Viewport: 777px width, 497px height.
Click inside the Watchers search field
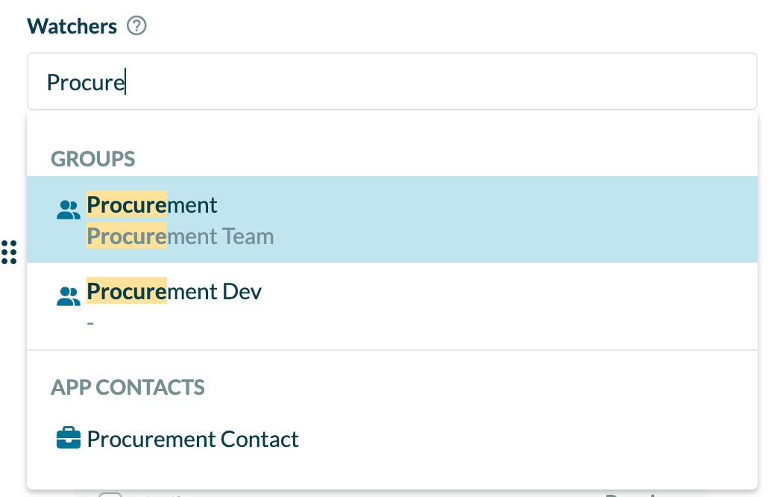coord(447,81)
